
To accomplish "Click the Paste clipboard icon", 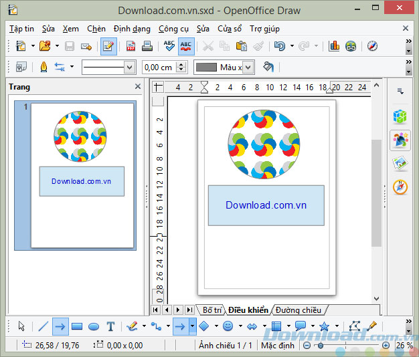I will pos(242,46).
